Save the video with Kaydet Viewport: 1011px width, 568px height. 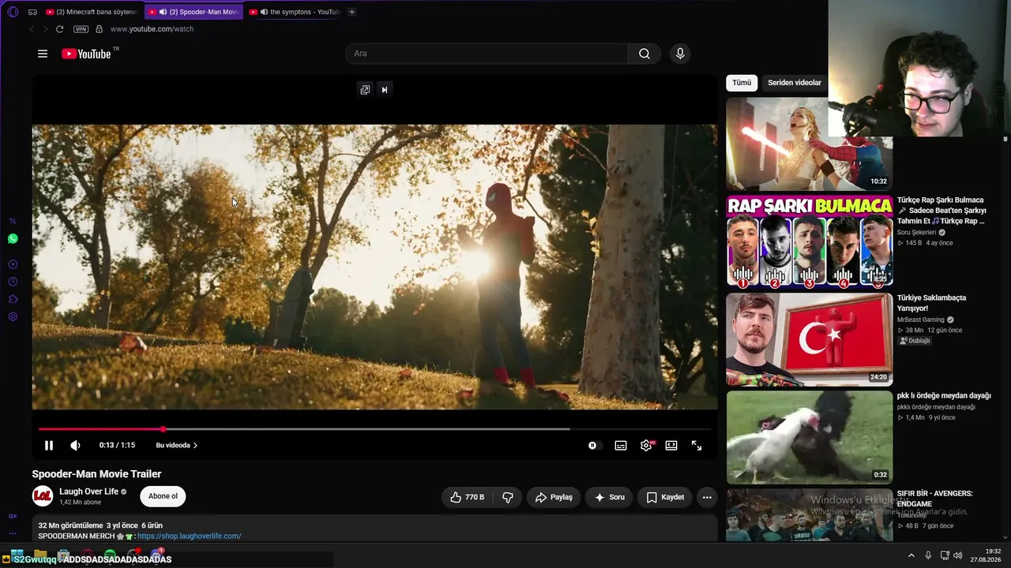click(665, 497)
